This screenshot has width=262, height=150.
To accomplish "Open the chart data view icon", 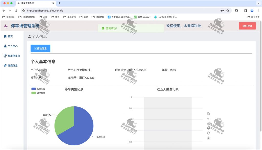I will (209, 114).
